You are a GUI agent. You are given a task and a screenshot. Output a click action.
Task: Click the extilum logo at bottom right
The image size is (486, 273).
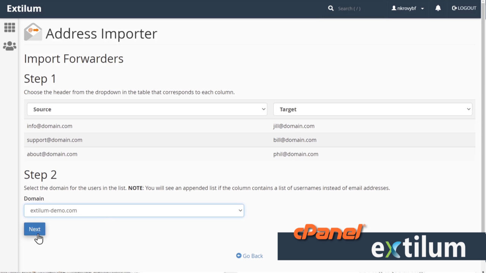point(418,248)
